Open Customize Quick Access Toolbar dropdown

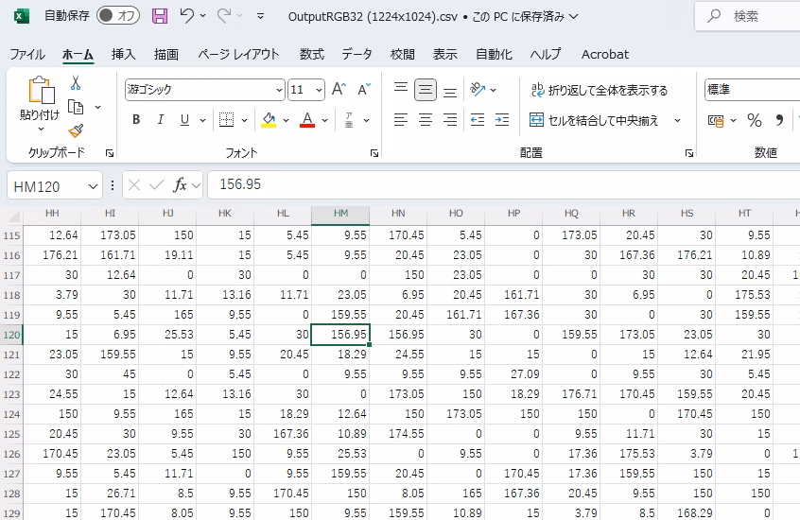point(260,16)
